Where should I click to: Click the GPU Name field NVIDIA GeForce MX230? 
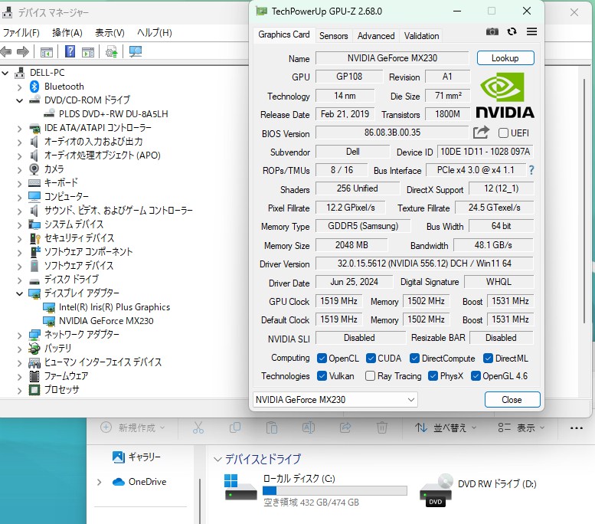392,58
